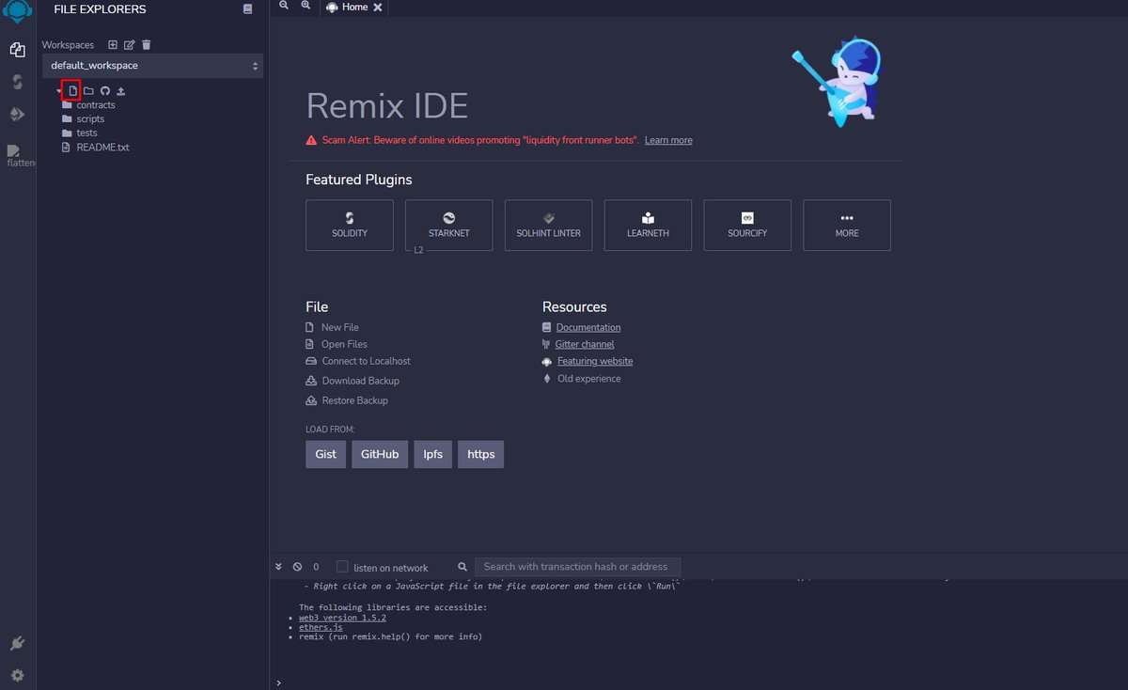Publish workspace files to GitHub gist
1128x690 pixels.
click(105, 91)
